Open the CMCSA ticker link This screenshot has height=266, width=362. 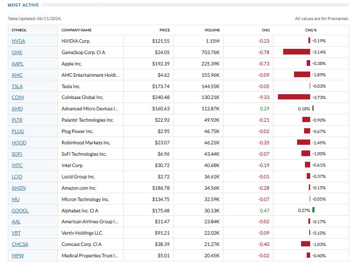coord(20,245)
